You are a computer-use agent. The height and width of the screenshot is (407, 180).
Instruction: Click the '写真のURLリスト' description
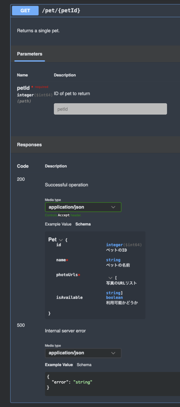tap(121, 283)
